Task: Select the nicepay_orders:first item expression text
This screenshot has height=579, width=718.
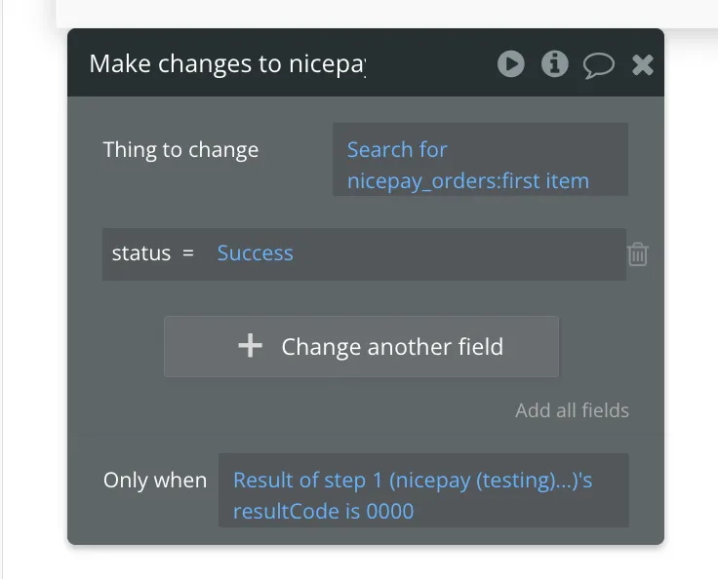Action: click(x=468, y=181)
